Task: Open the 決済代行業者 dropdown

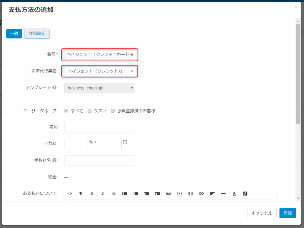Action: click(100, 71)
